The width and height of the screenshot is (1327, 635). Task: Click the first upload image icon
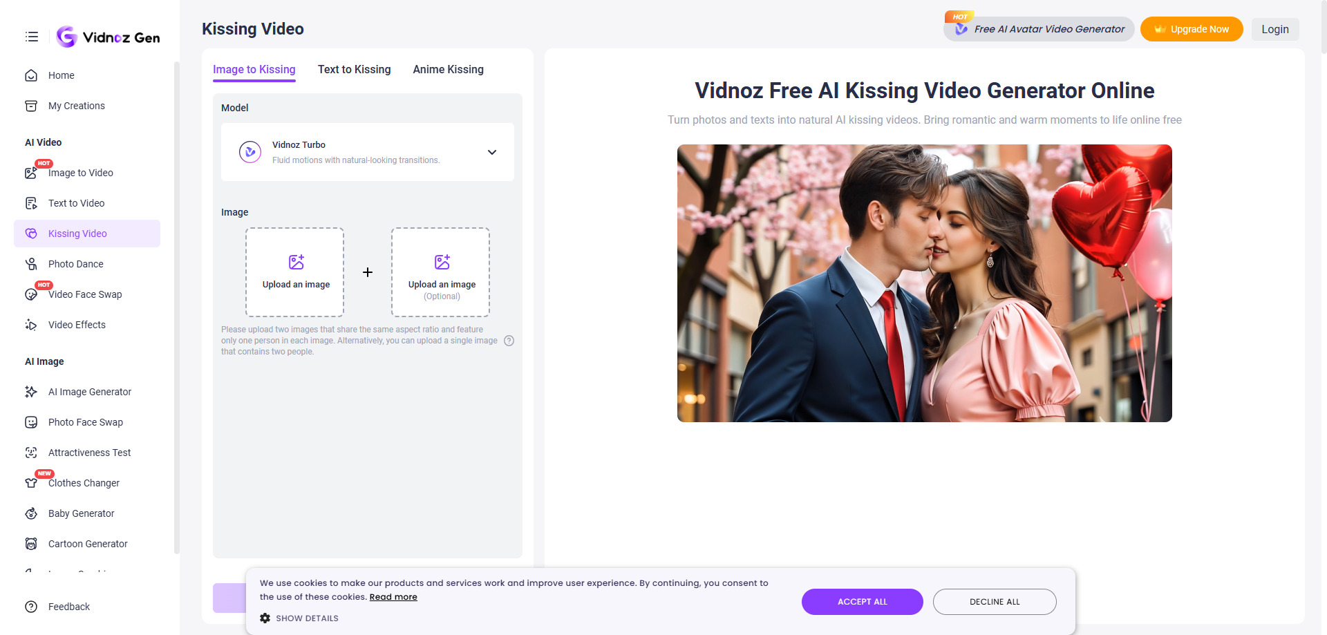click(297, 262)
